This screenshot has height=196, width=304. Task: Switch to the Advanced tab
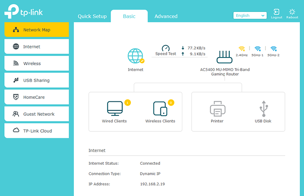click(166, 16)
